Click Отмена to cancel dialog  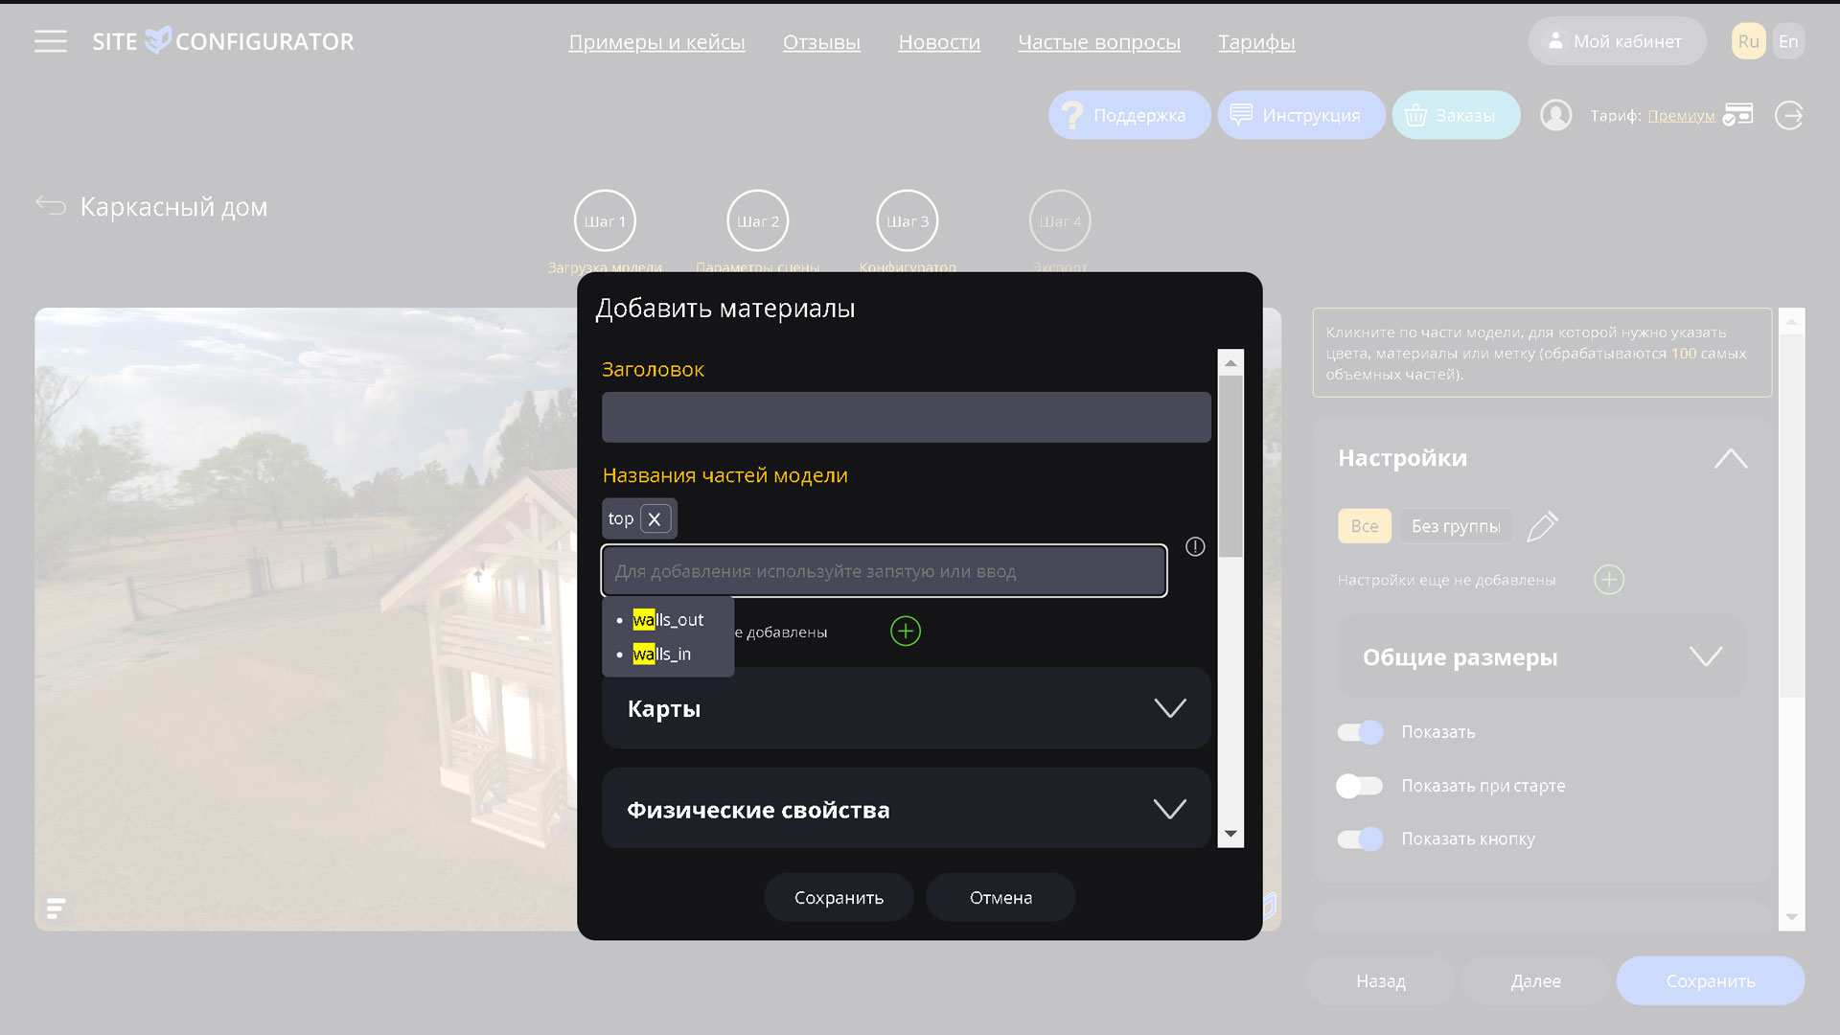point(1000,897)
